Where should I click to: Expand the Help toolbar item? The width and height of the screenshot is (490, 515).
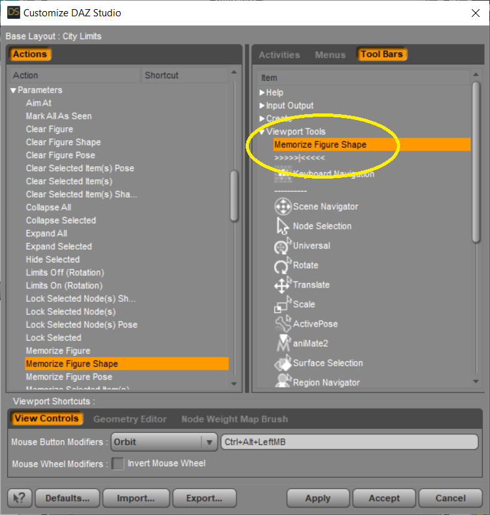click(x=261, y=93)
